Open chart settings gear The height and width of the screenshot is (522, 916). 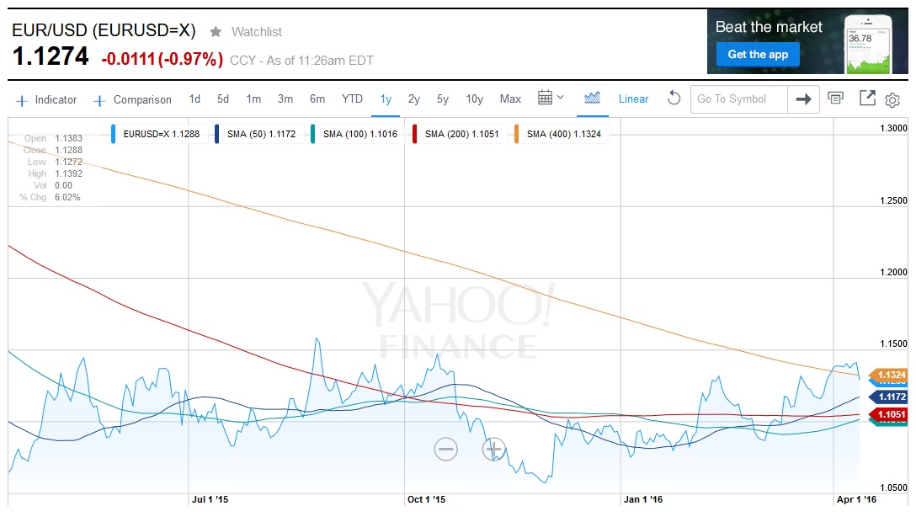tap(892, 100)
